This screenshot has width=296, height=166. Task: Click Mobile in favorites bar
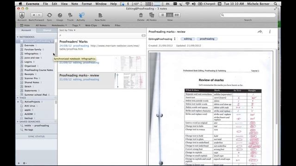pyautogui.click(x=106, y=25)
